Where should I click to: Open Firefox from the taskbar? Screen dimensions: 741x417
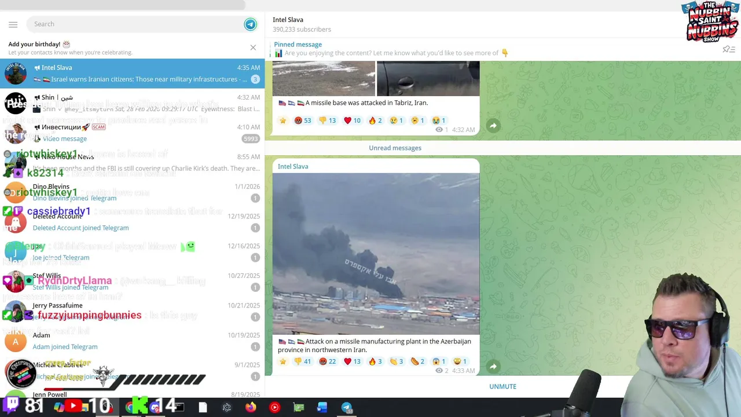coord(251,407)
